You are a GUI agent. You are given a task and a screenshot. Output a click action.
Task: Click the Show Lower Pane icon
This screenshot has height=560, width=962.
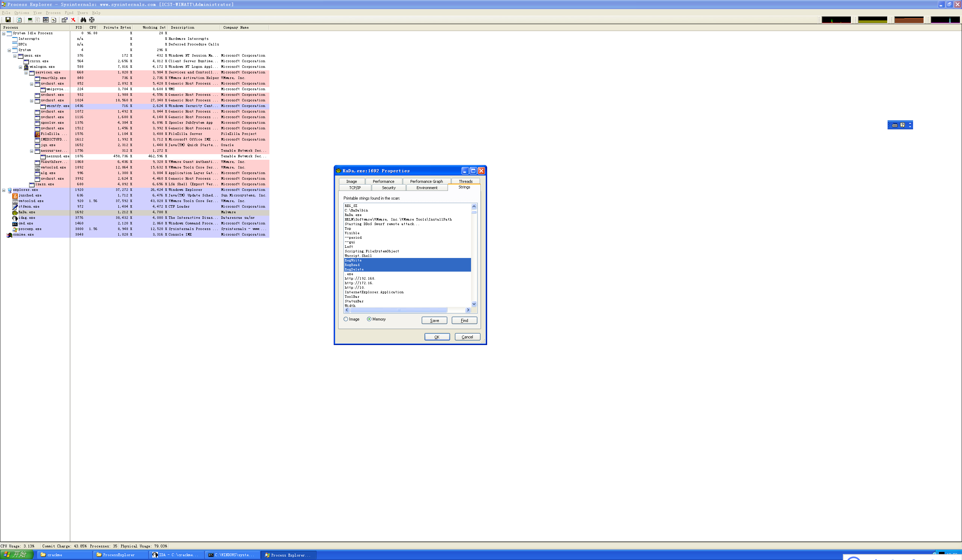[x=46, y=20]
